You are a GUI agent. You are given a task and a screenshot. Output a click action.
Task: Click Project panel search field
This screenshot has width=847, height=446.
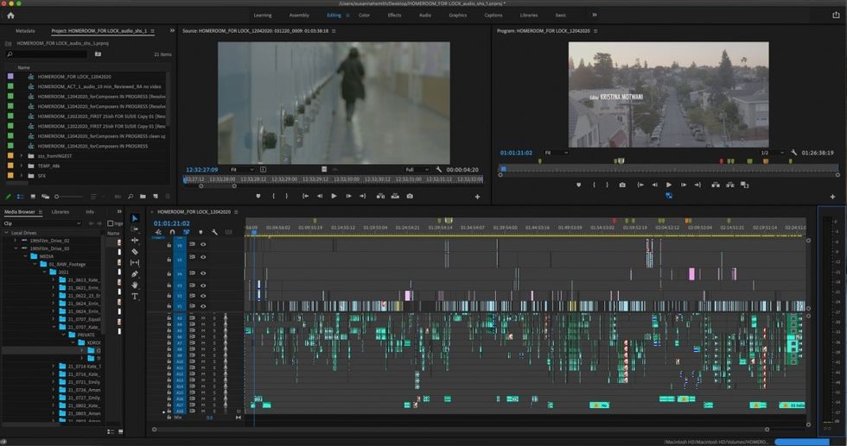coord(48,54)
